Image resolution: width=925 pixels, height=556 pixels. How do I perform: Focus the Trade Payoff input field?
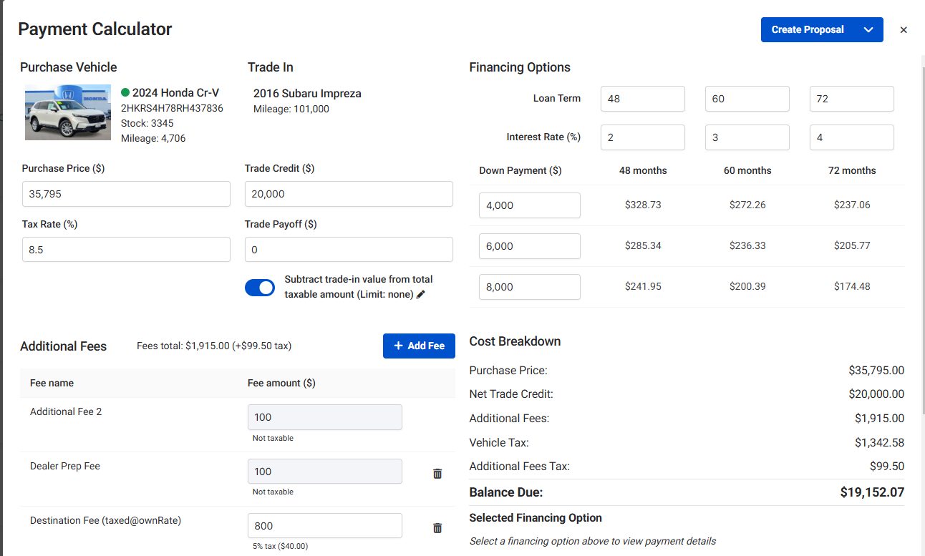pyautogui.click(x=349, y=250)
